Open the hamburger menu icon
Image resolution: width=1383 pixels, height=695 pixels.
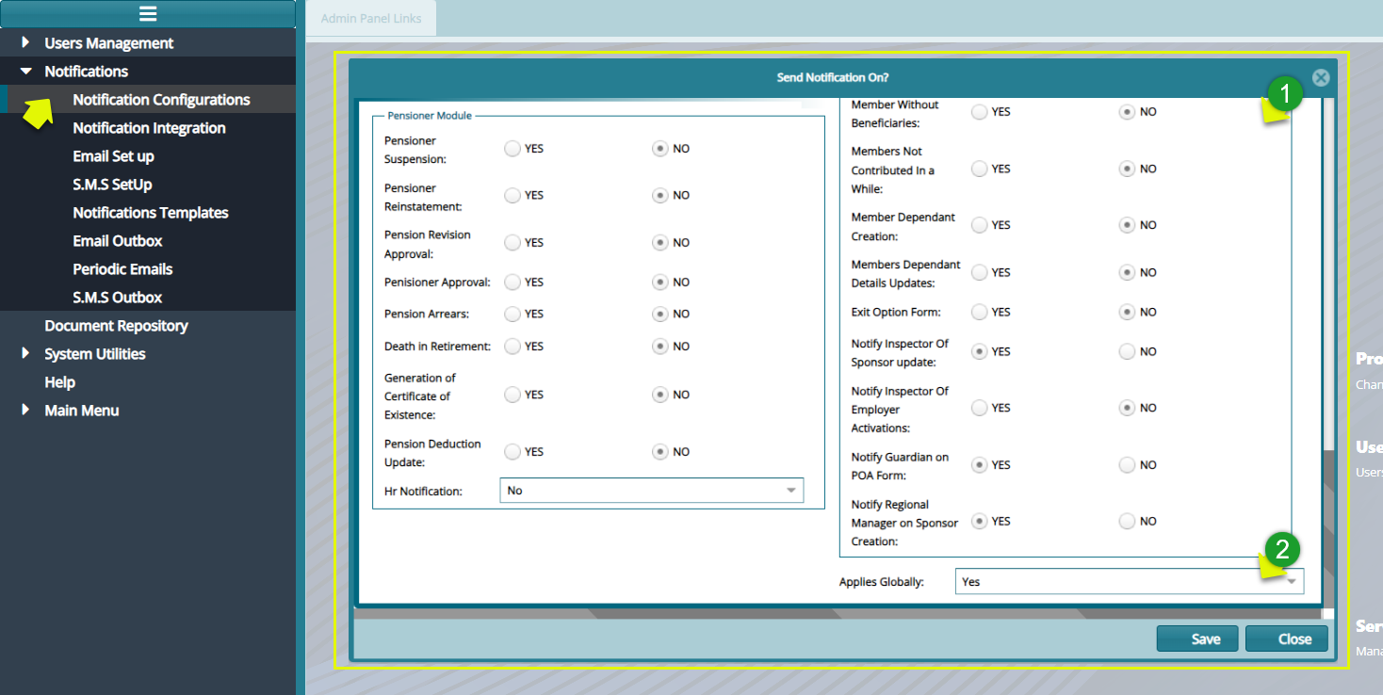click(148, 14)
